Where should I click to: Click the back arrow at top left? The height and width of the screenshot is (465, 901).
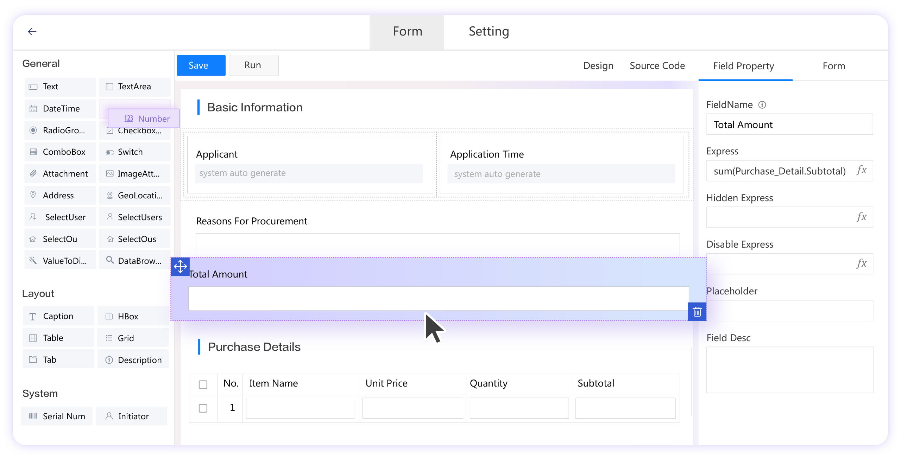coord(32,31)
